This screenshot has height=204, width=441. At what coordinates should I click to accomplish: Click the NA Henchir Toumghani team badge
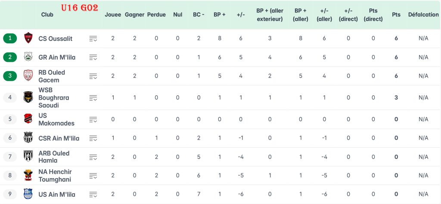pyautogui.click(x=28, y=175)
